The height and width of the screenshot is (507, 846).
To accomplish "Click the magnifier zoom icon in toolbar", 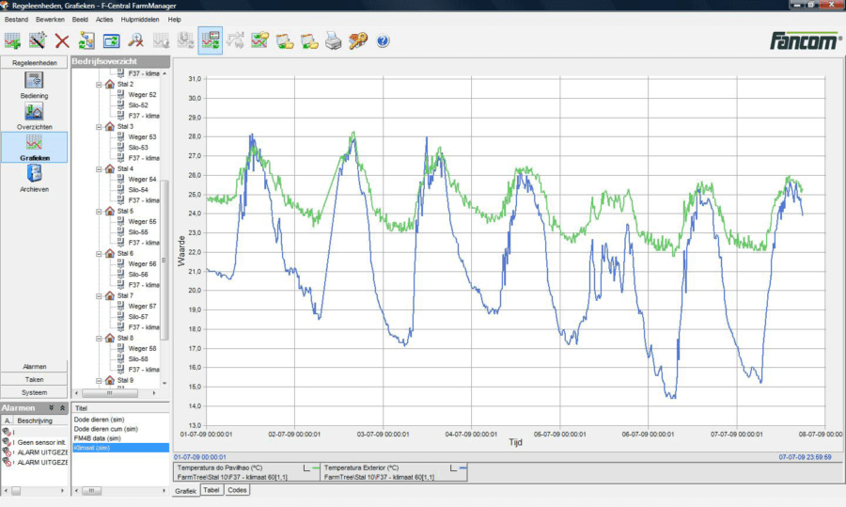I will [136, 40].
